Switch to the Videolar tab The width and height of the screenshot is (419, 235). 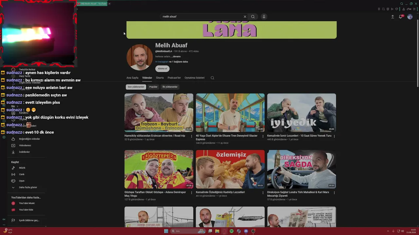[147, 78]
